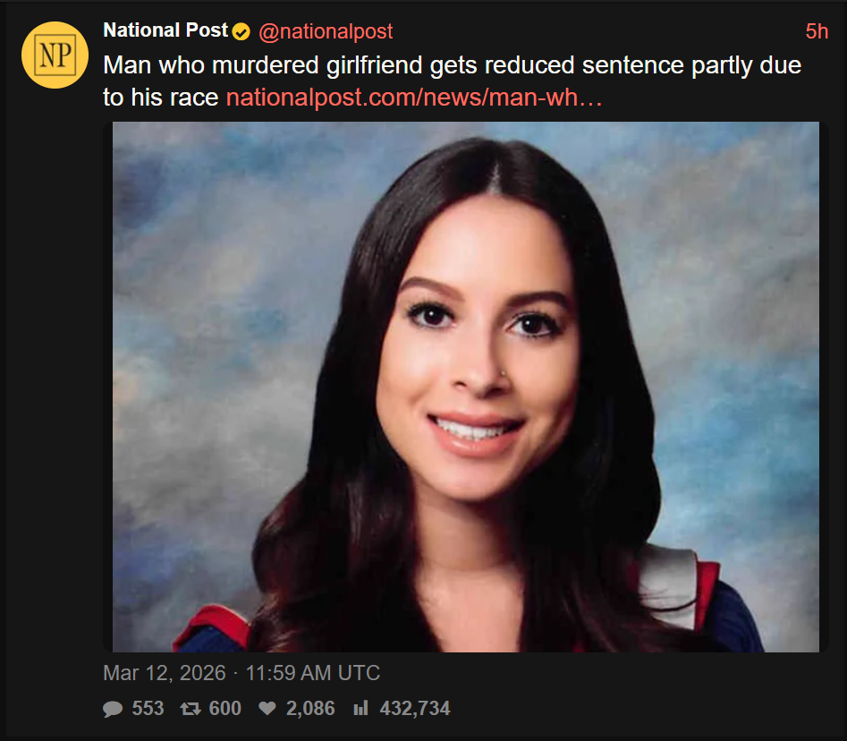Like the post with the heart icon
This screenshot has height=741, width=847.
267,709
